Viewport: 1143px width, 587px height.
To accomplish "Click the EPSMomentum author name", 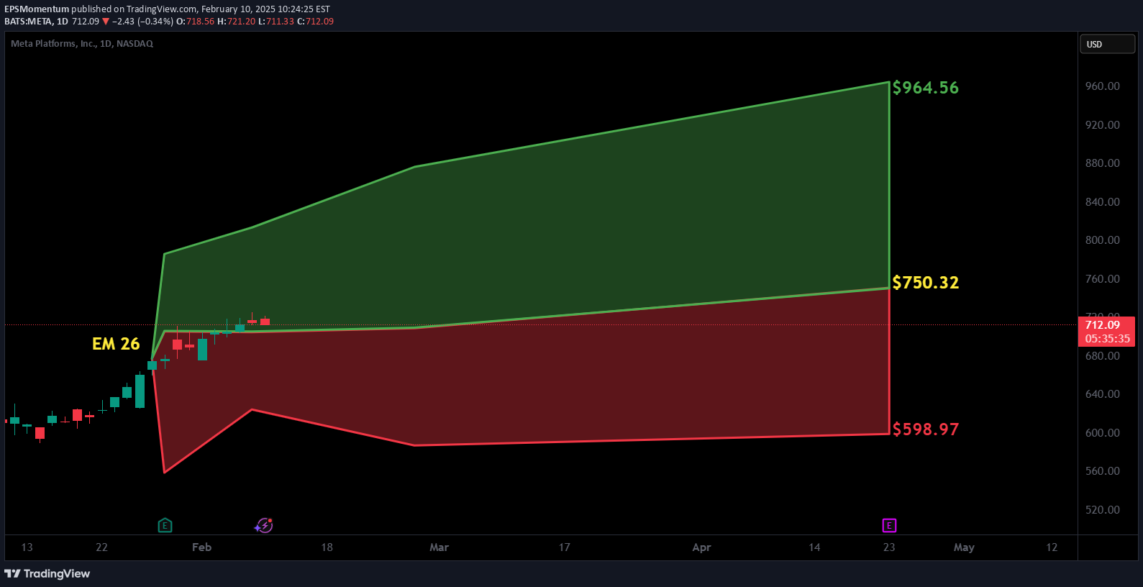I will pos(37,9).
